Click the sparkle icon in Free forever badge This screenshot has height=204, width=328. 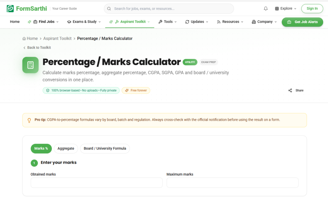pos(127,90)
